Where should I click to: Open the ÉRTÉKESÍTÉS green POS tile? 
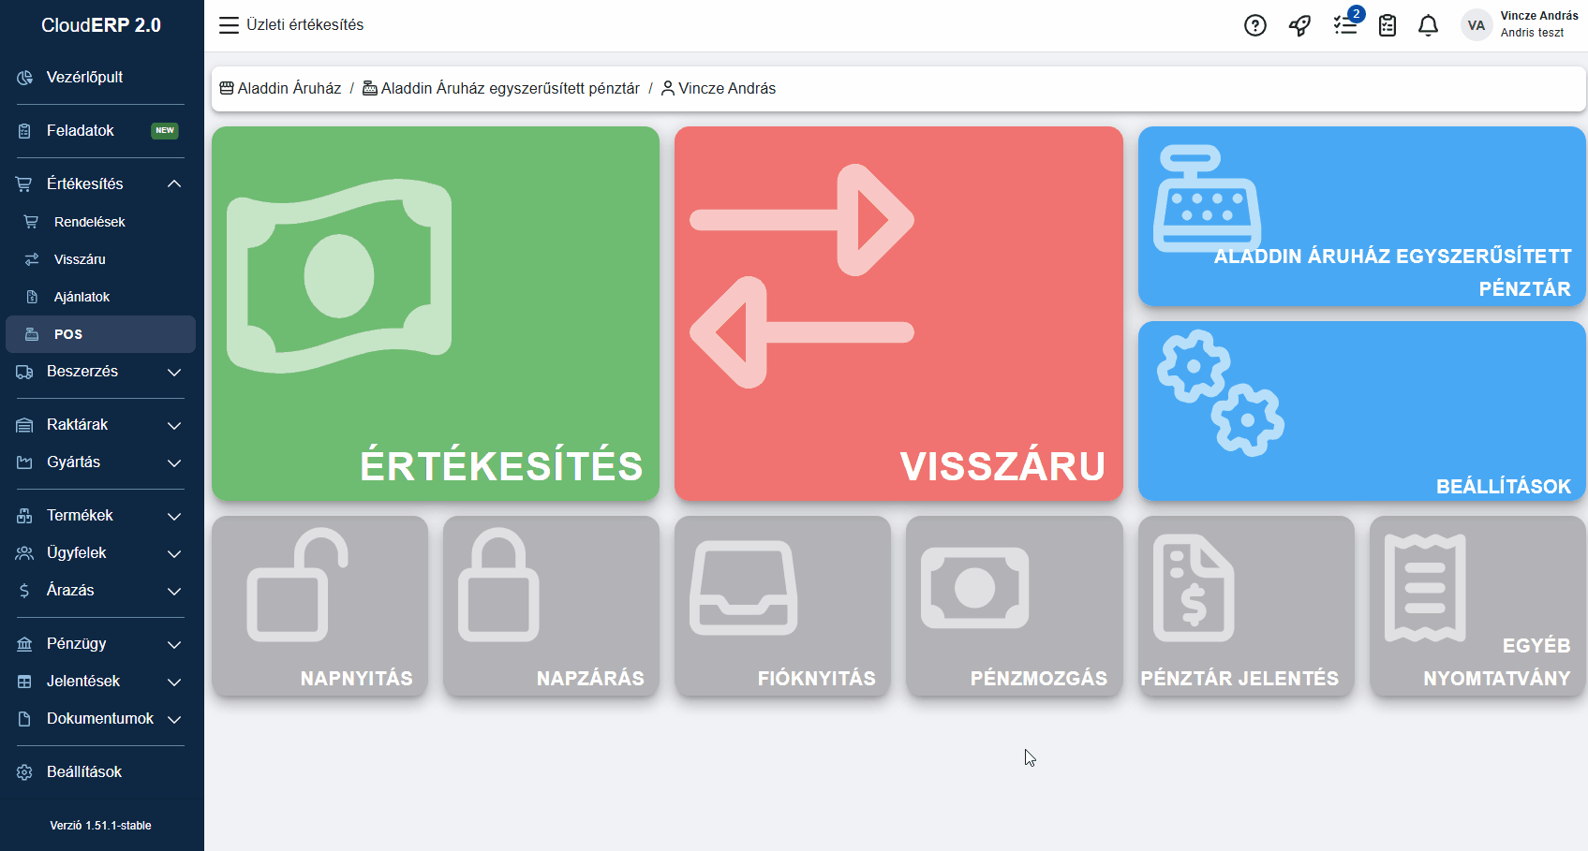click(x=434, y=314)
